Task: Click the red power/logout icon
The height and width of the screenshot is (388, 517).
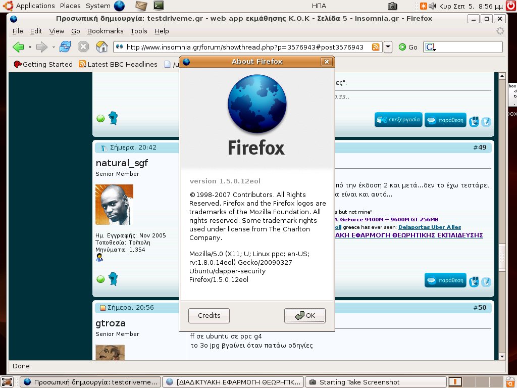Action: tap(511, 6)
